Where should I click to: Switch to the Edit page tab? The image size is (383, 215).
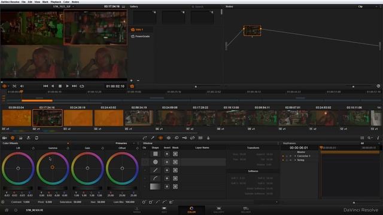point(164,210)
